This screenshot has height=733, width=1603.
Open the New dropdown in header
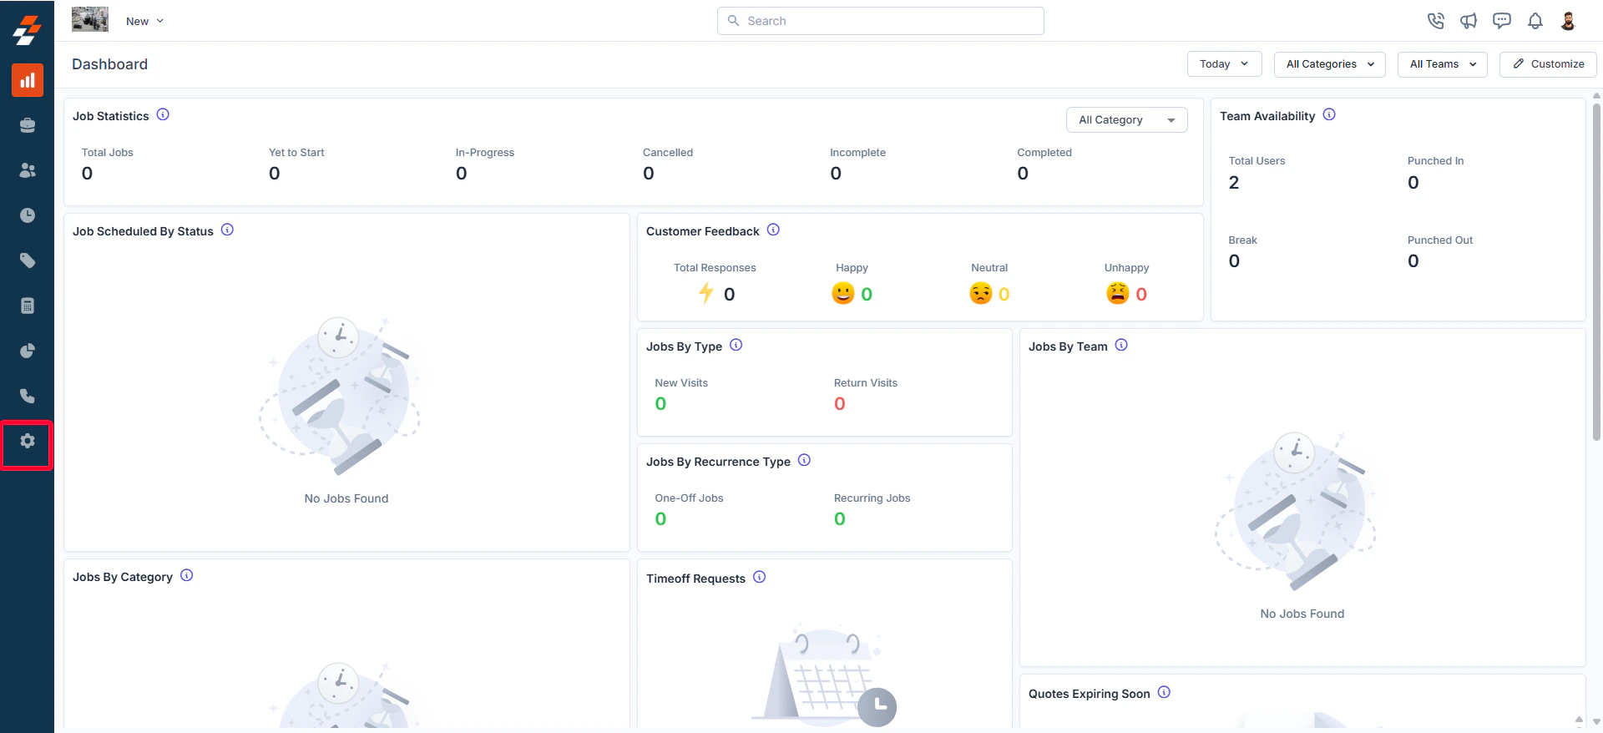(144, 21)
